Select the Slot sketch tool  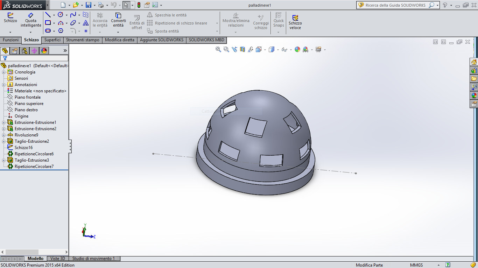point(48,31)
